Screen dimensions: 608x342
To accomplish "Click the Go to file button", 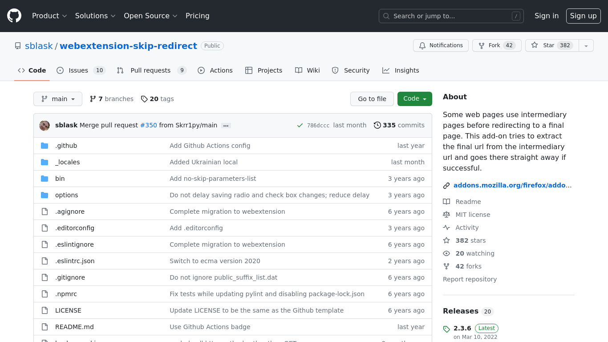I will coord(372,99).
